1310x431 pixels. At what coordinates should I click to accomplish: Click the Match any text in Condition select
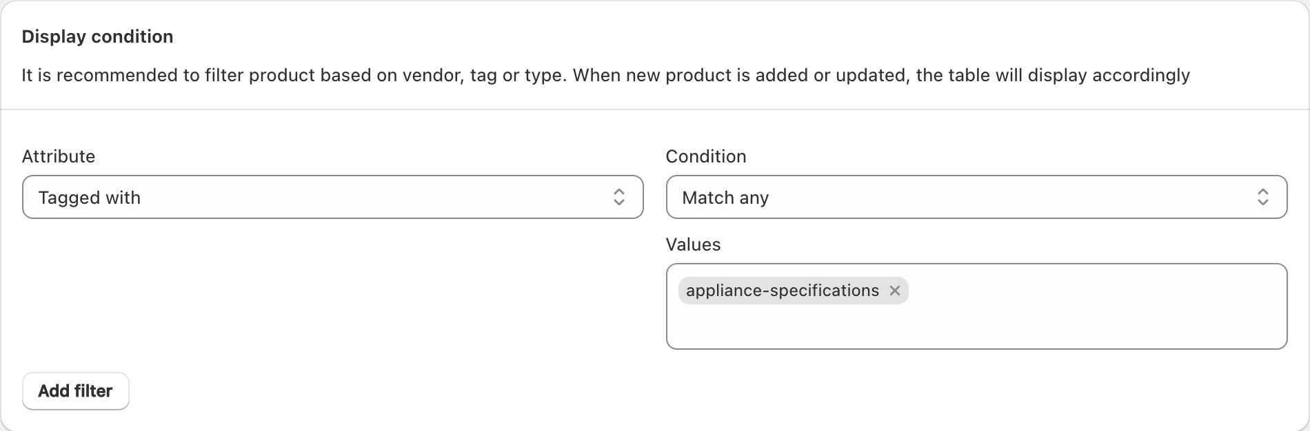[725, 198]
